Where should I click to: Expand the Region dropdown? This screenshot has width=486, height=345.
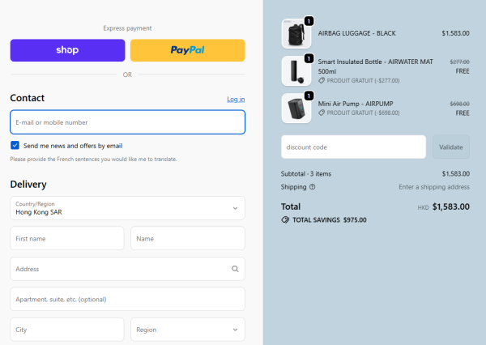[x=187, y=330]
